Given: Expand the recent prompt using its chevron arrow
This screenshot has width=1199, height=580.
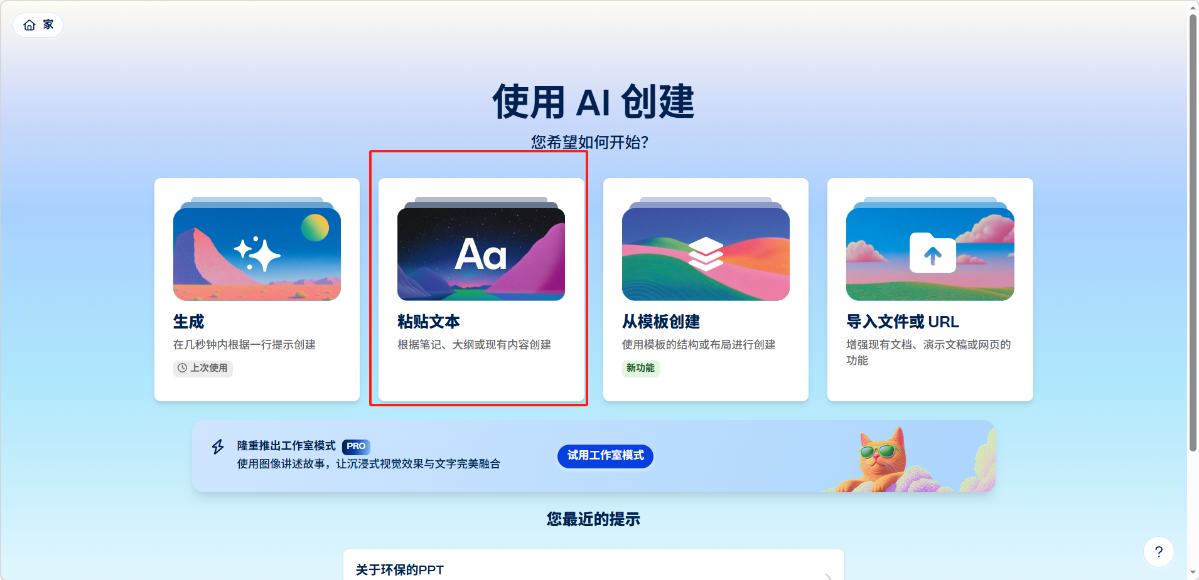Looking at the screenshot, I should click(828, 576).
